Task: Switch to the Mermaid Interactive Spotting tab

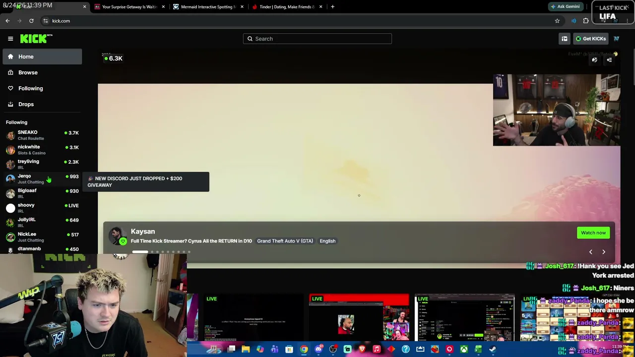Action: pyautogui.click(x=207, y=7)
